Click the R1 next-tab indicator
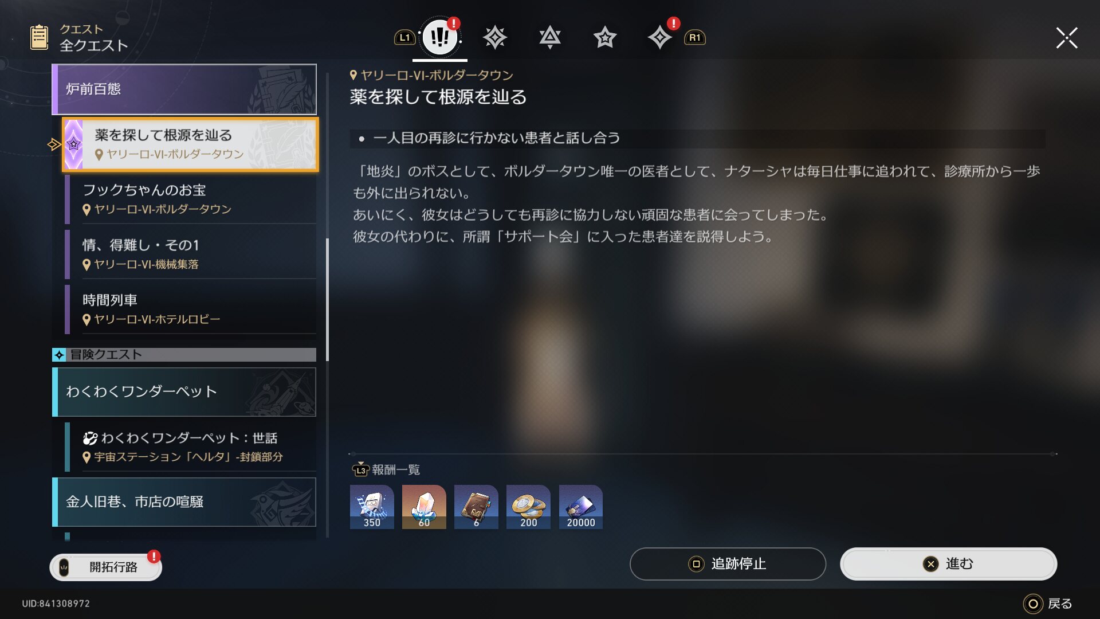The width and height of the screenshot is (1100, 619). tap(695, 38)
